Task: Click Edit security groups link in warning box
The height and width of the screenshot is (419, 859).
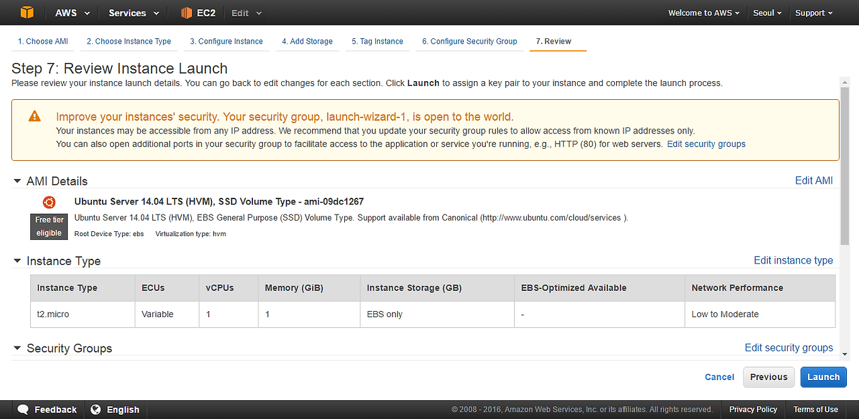Action: click(706, 144)
